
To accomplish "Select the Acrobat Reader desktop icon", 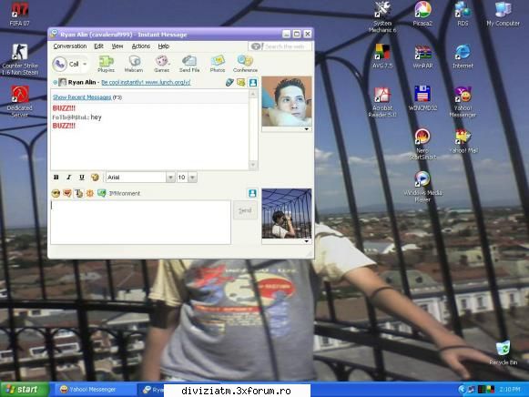I will point(382,102).
